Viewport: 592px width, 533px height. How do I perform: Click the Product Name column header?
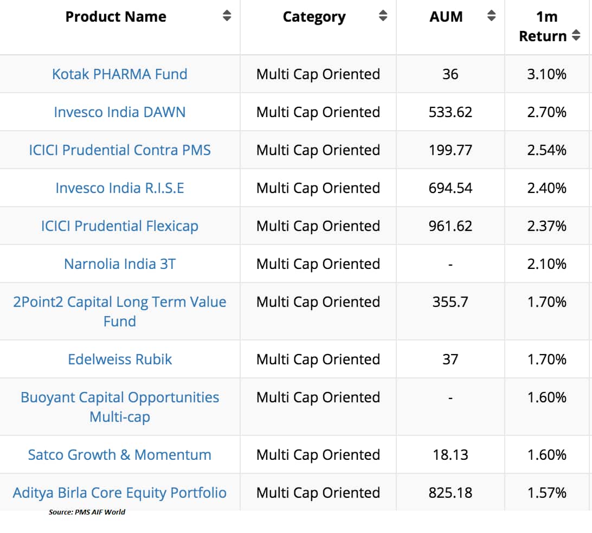coord(115,16)
